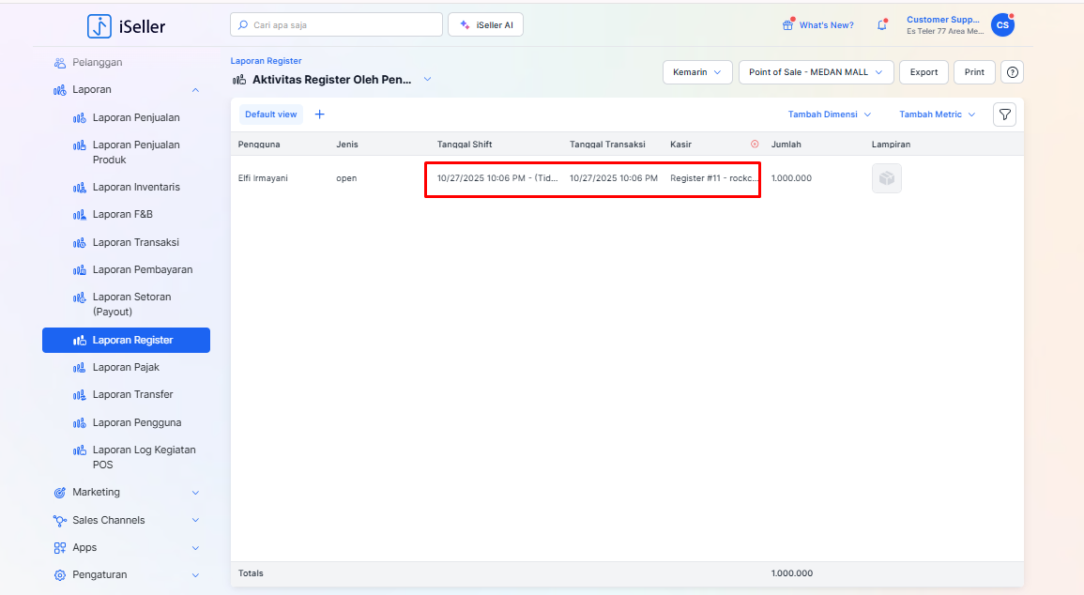Click the notification bell icon
The width and height of the screenshot is (1084, 595).
point(881,25)
